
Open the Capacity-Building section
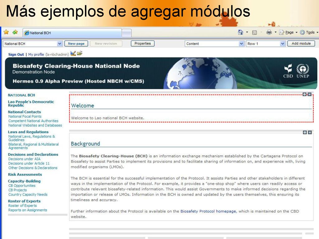tap(24, 181)
